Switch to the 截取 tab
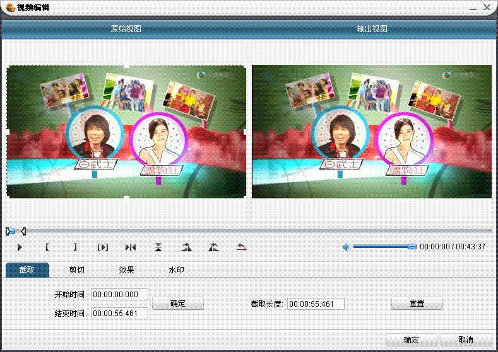 click(x=27, y=270)
